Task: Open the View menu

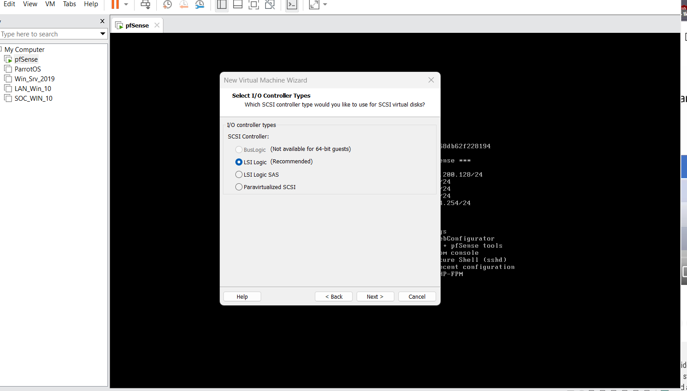Action: pos(30,4)
